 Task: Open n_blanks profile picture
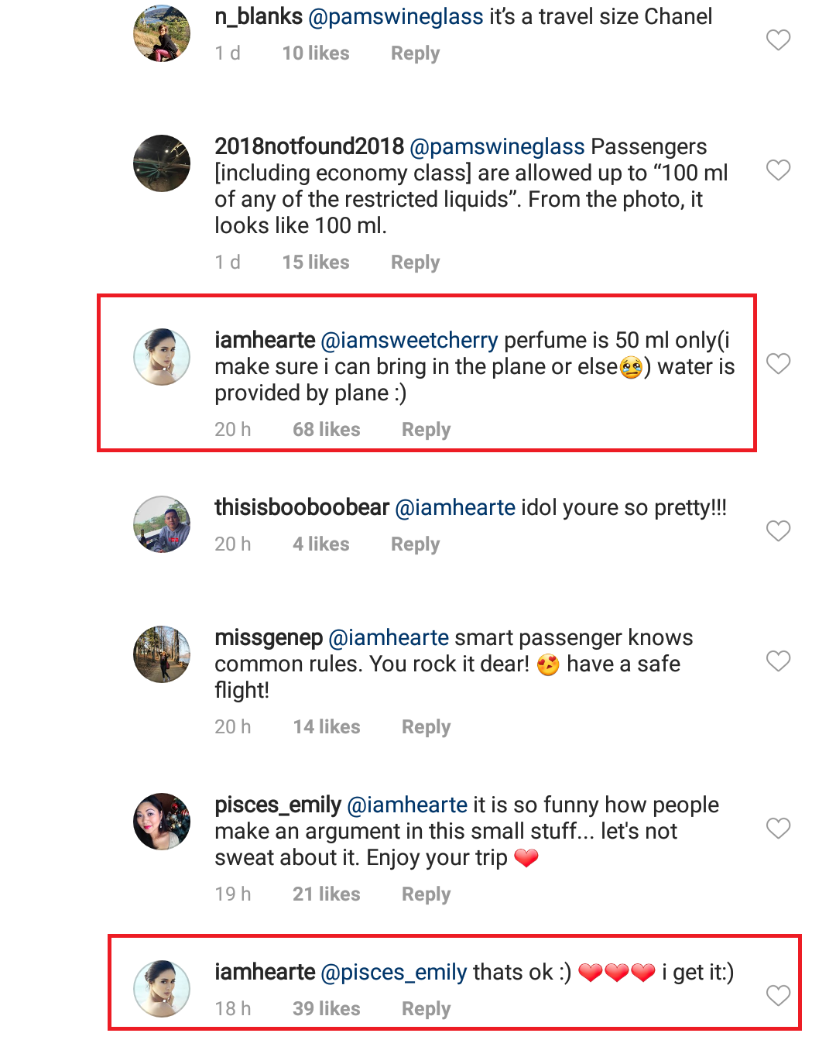coord(162,33)
